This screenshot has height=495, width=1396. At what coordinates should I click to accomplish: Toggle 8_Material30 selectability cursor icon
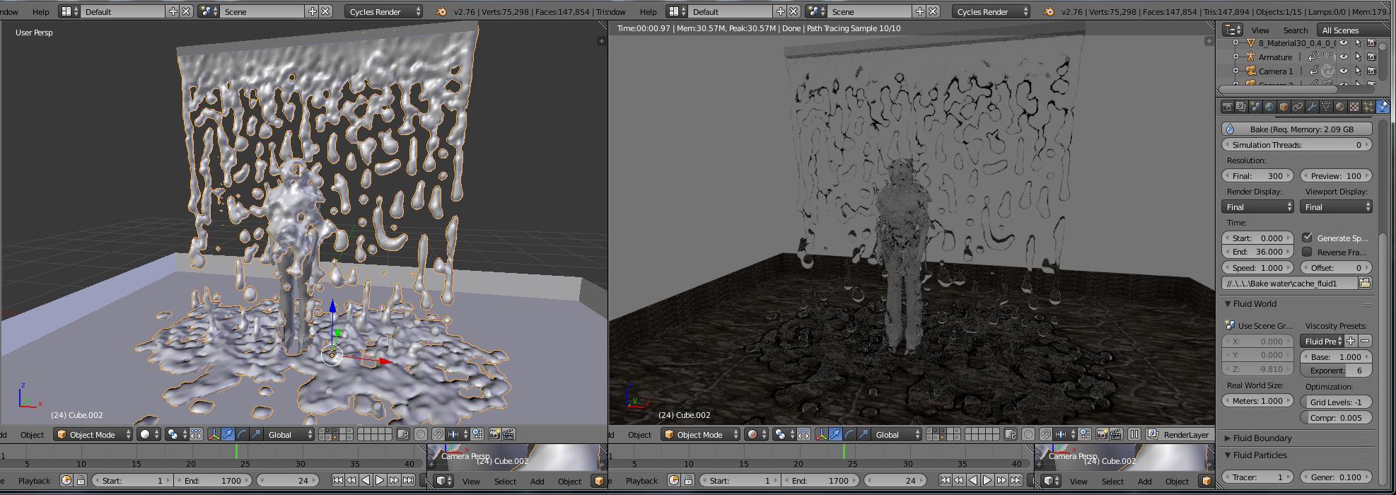pos(1358,42)
